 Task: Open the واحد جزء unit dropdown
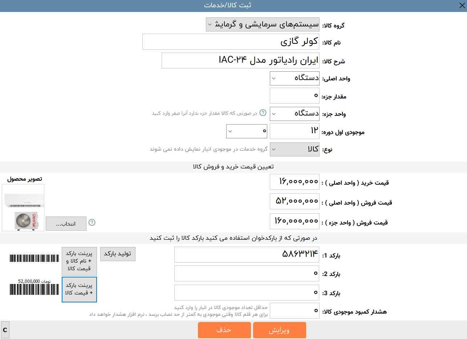pyautogui.click(x=295, y=113)
